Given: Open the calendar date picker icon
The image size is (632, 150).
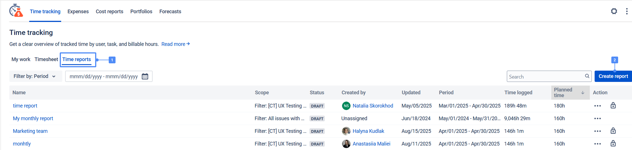Looking at the screenshot, I should point(145,76).
